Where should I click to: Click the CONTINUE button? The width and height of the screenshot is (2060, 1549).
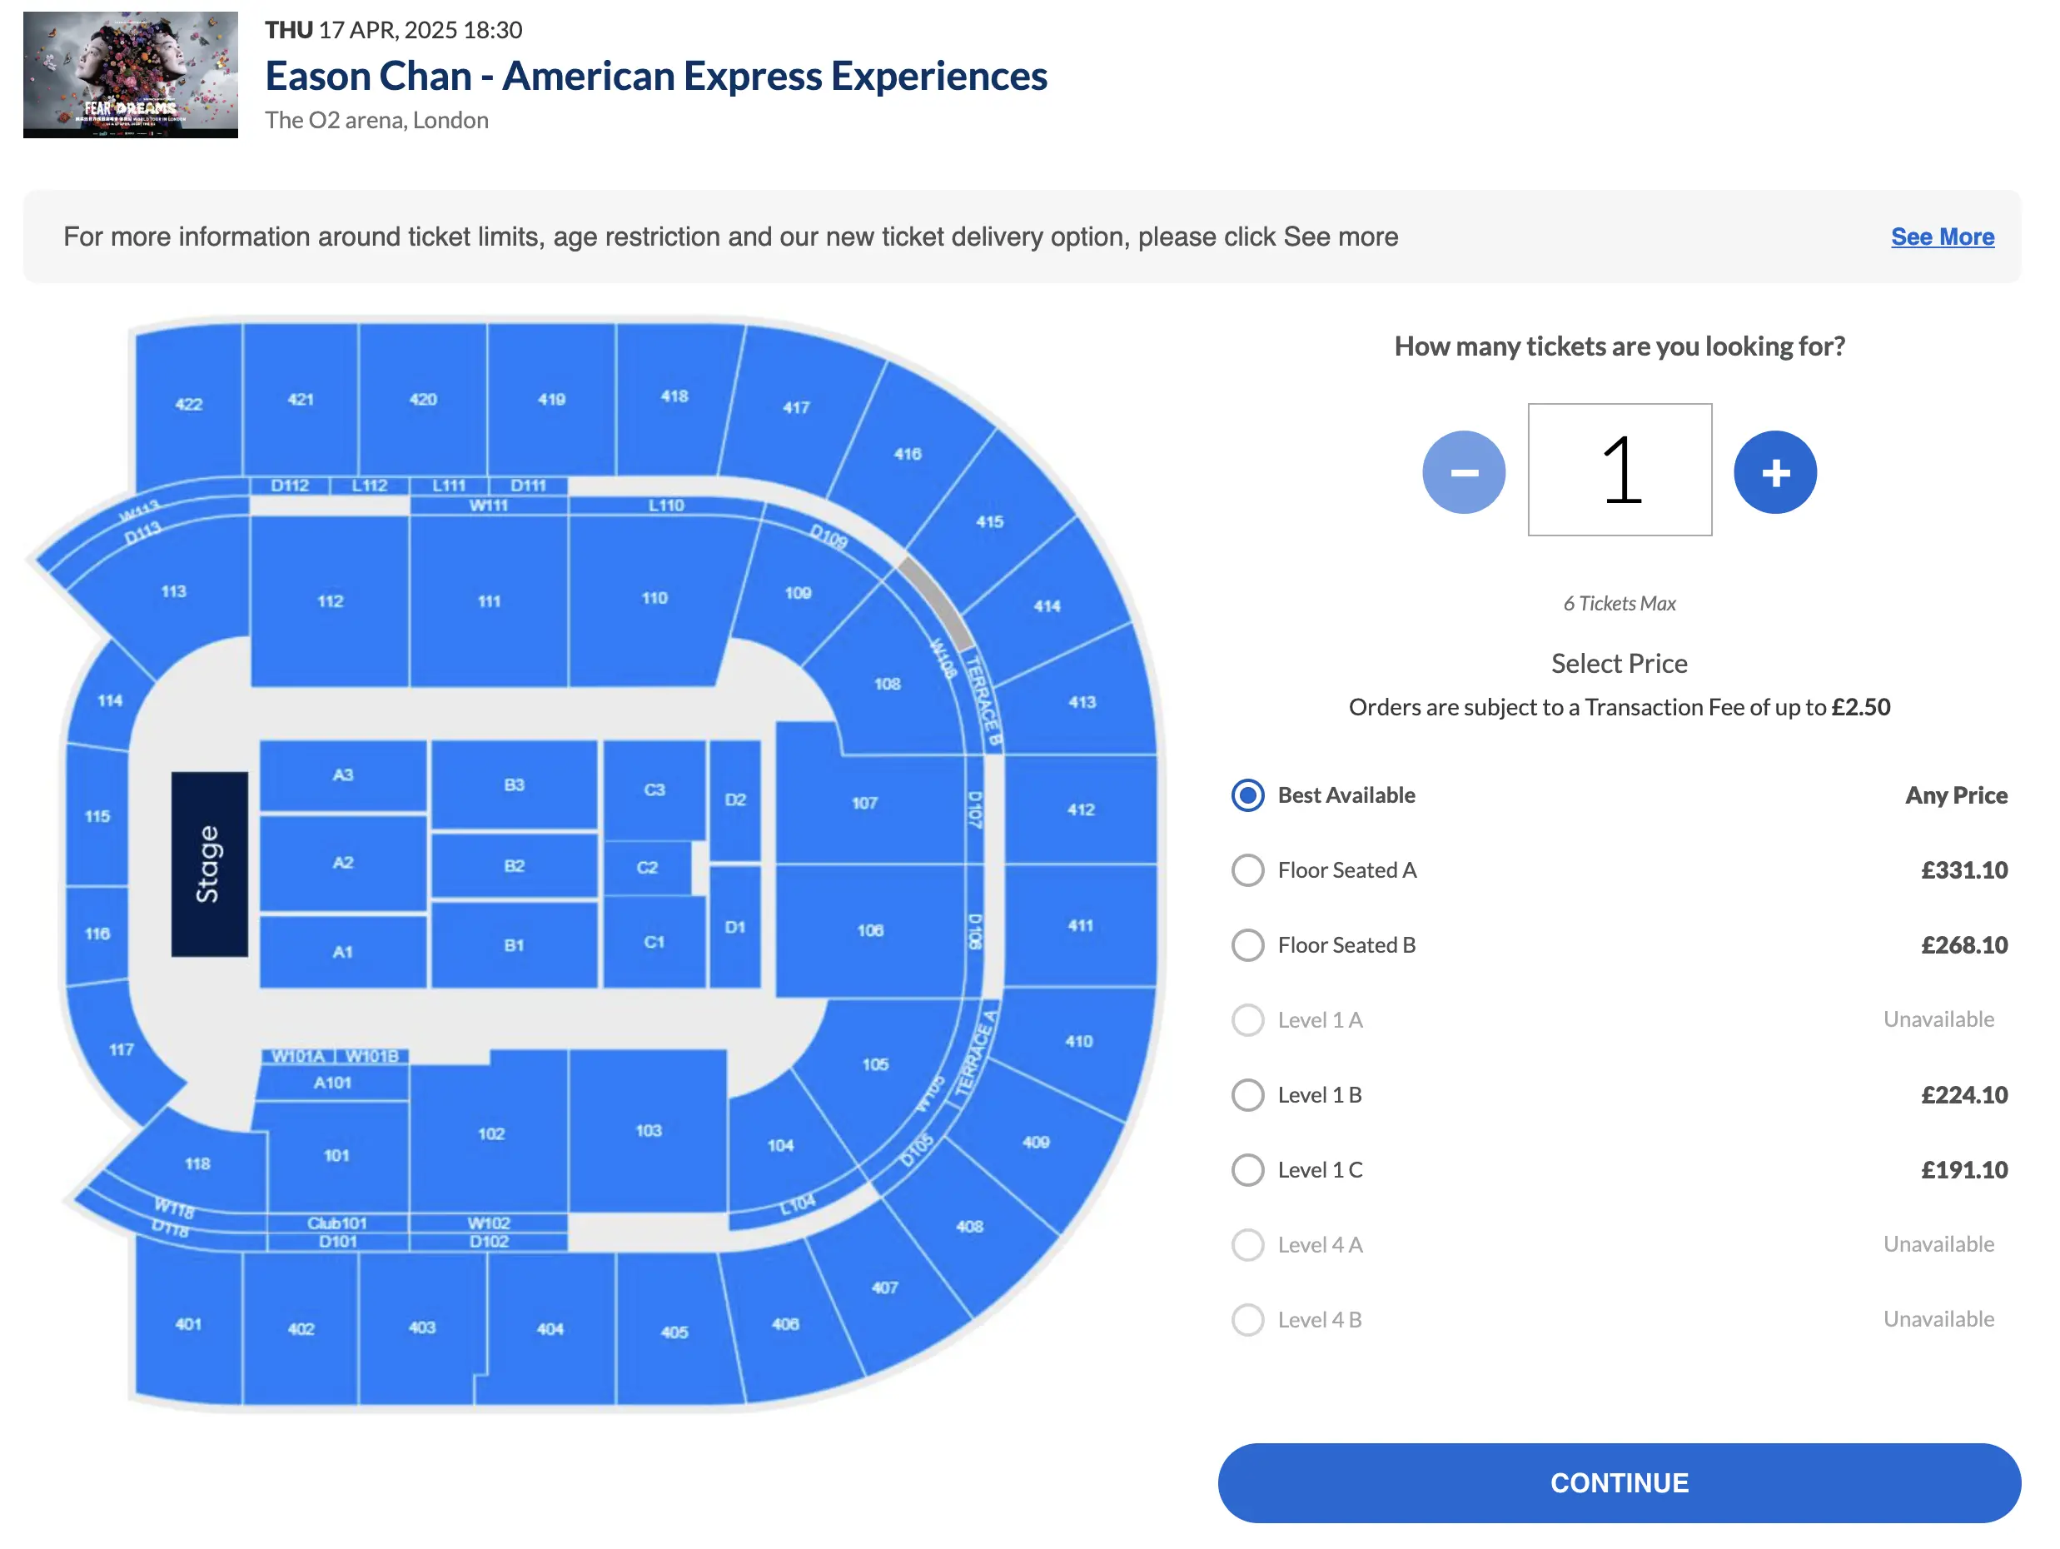point(1619,1482)
